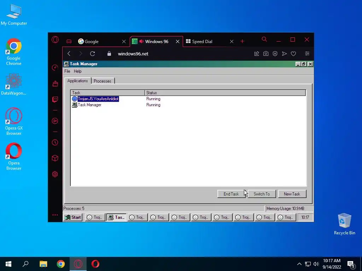Open sidebar three-dots setup menu
This screenshot has width=362, height=271.
coord(55,215)
